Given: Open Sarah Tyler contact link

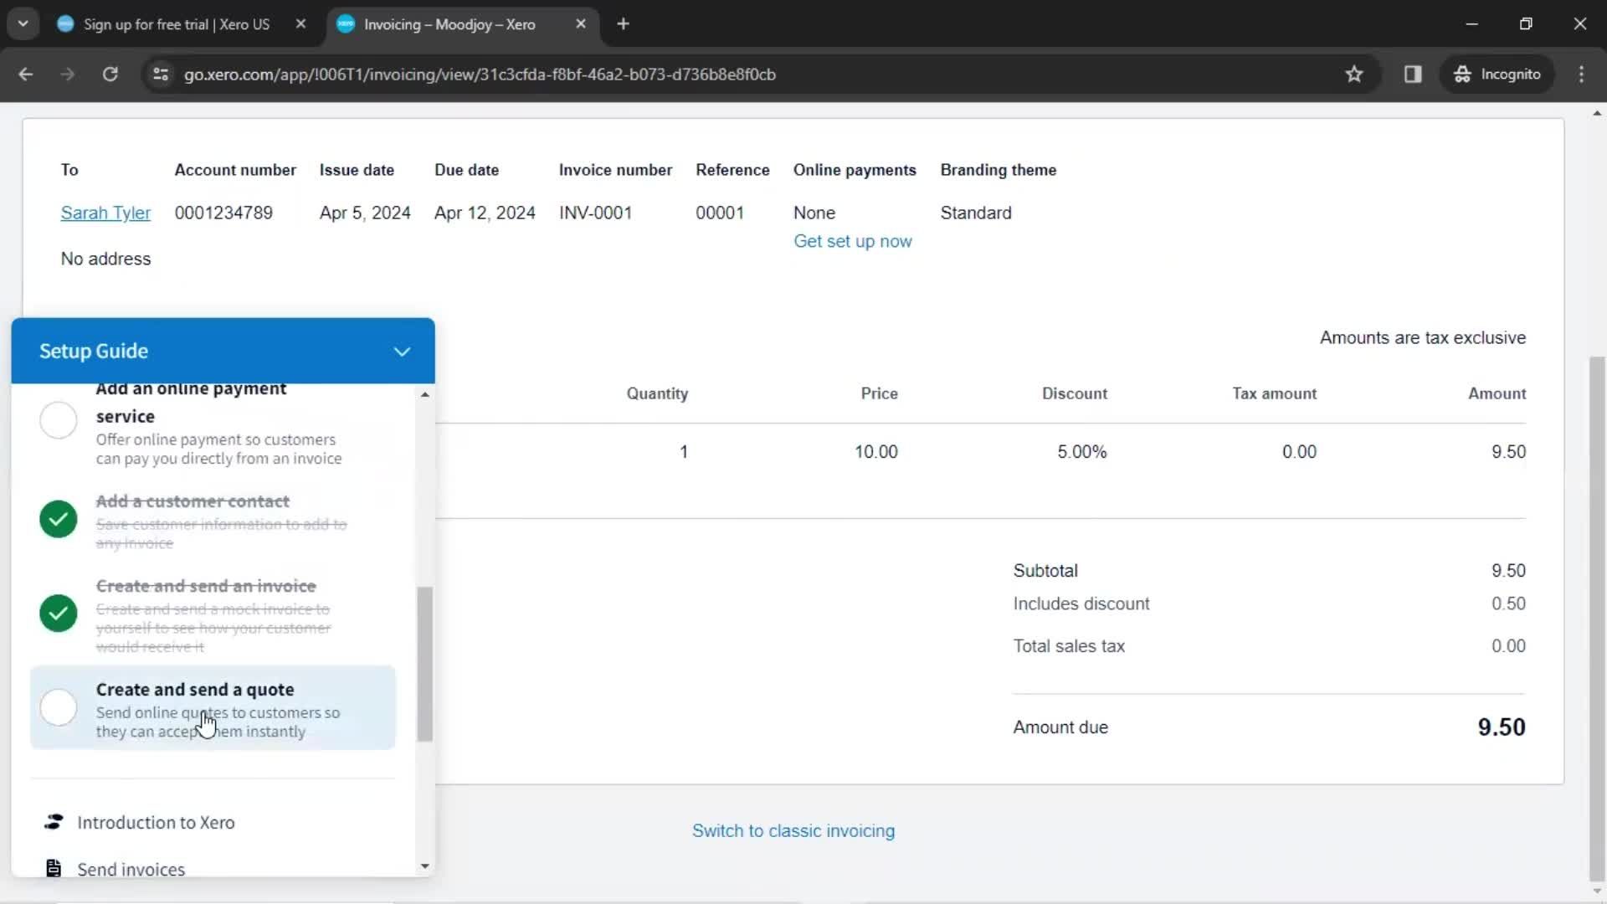Looking at the screenshot, I should point(105,213).
